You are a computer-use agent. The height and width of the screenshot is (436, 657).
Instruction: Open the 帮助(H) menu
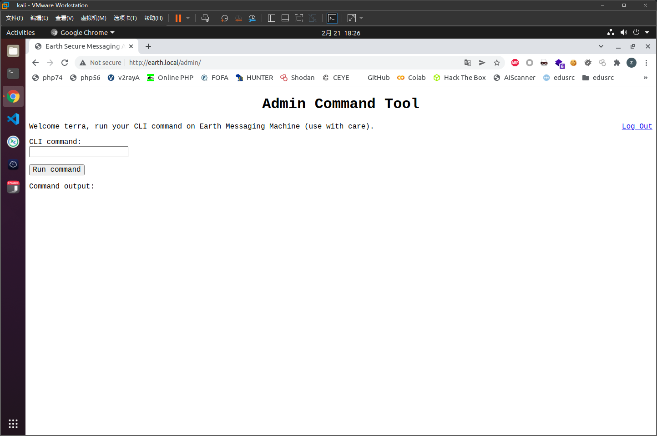pos(153,18)
